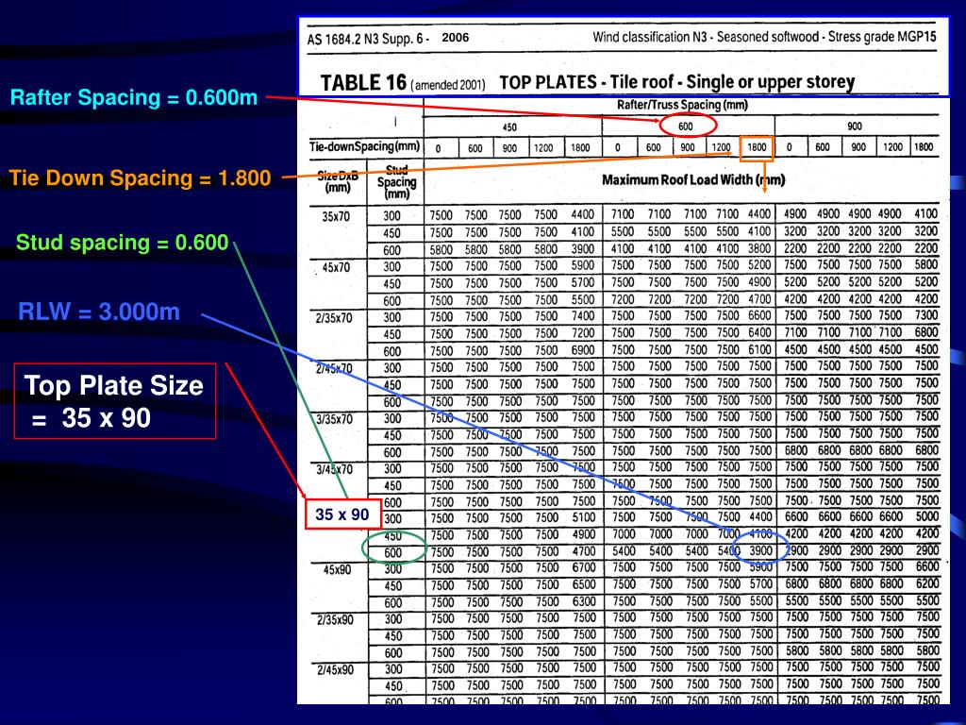The width and height of the screenshot is (966, 725).
Task: Click the 'Size DxB (mm)' column header
Action: [338, 181]
